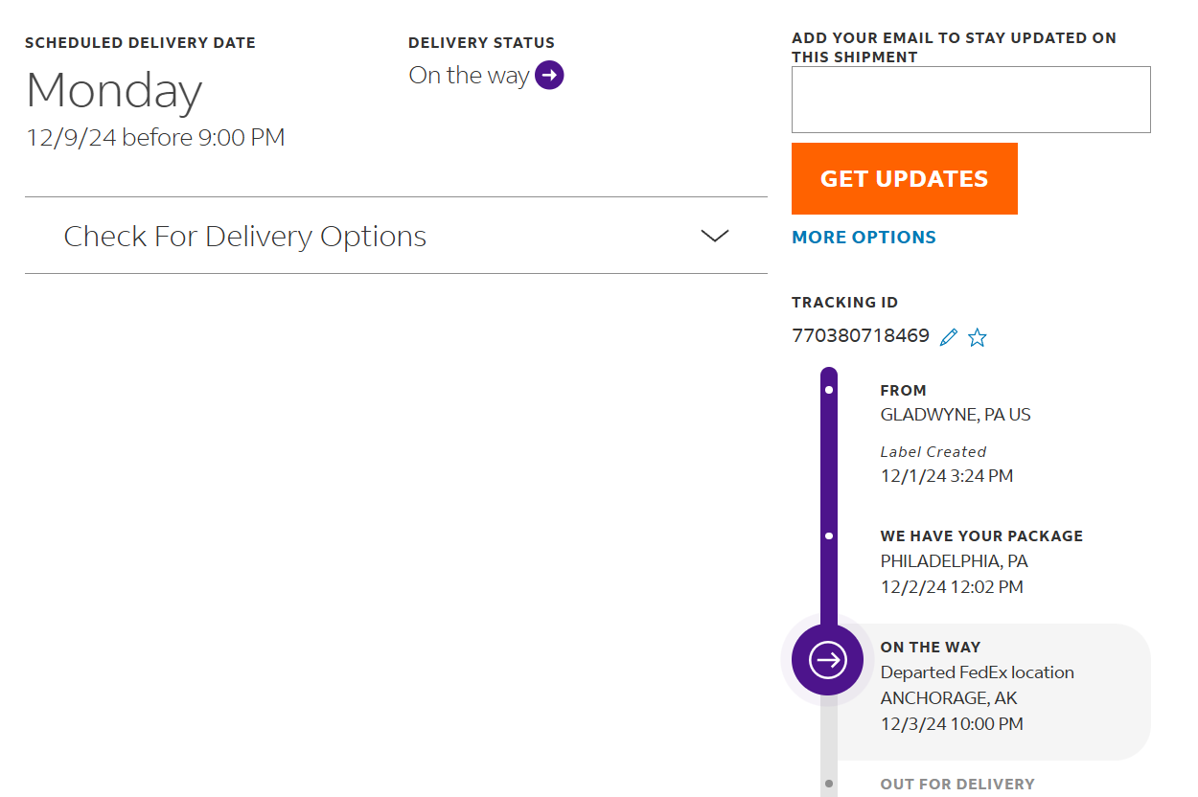This screenshot has width=1198, height=797.
Task: Click the WE HAVE YOUR PACKAGE heading
Action: (x=981, y=535)
